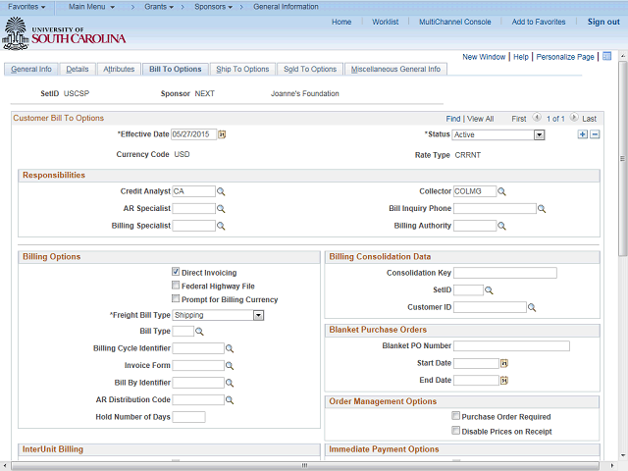Screen dimensions: 628x471
Task: Uncheck the Direct Invoicing checkbox
Action: 176,272
